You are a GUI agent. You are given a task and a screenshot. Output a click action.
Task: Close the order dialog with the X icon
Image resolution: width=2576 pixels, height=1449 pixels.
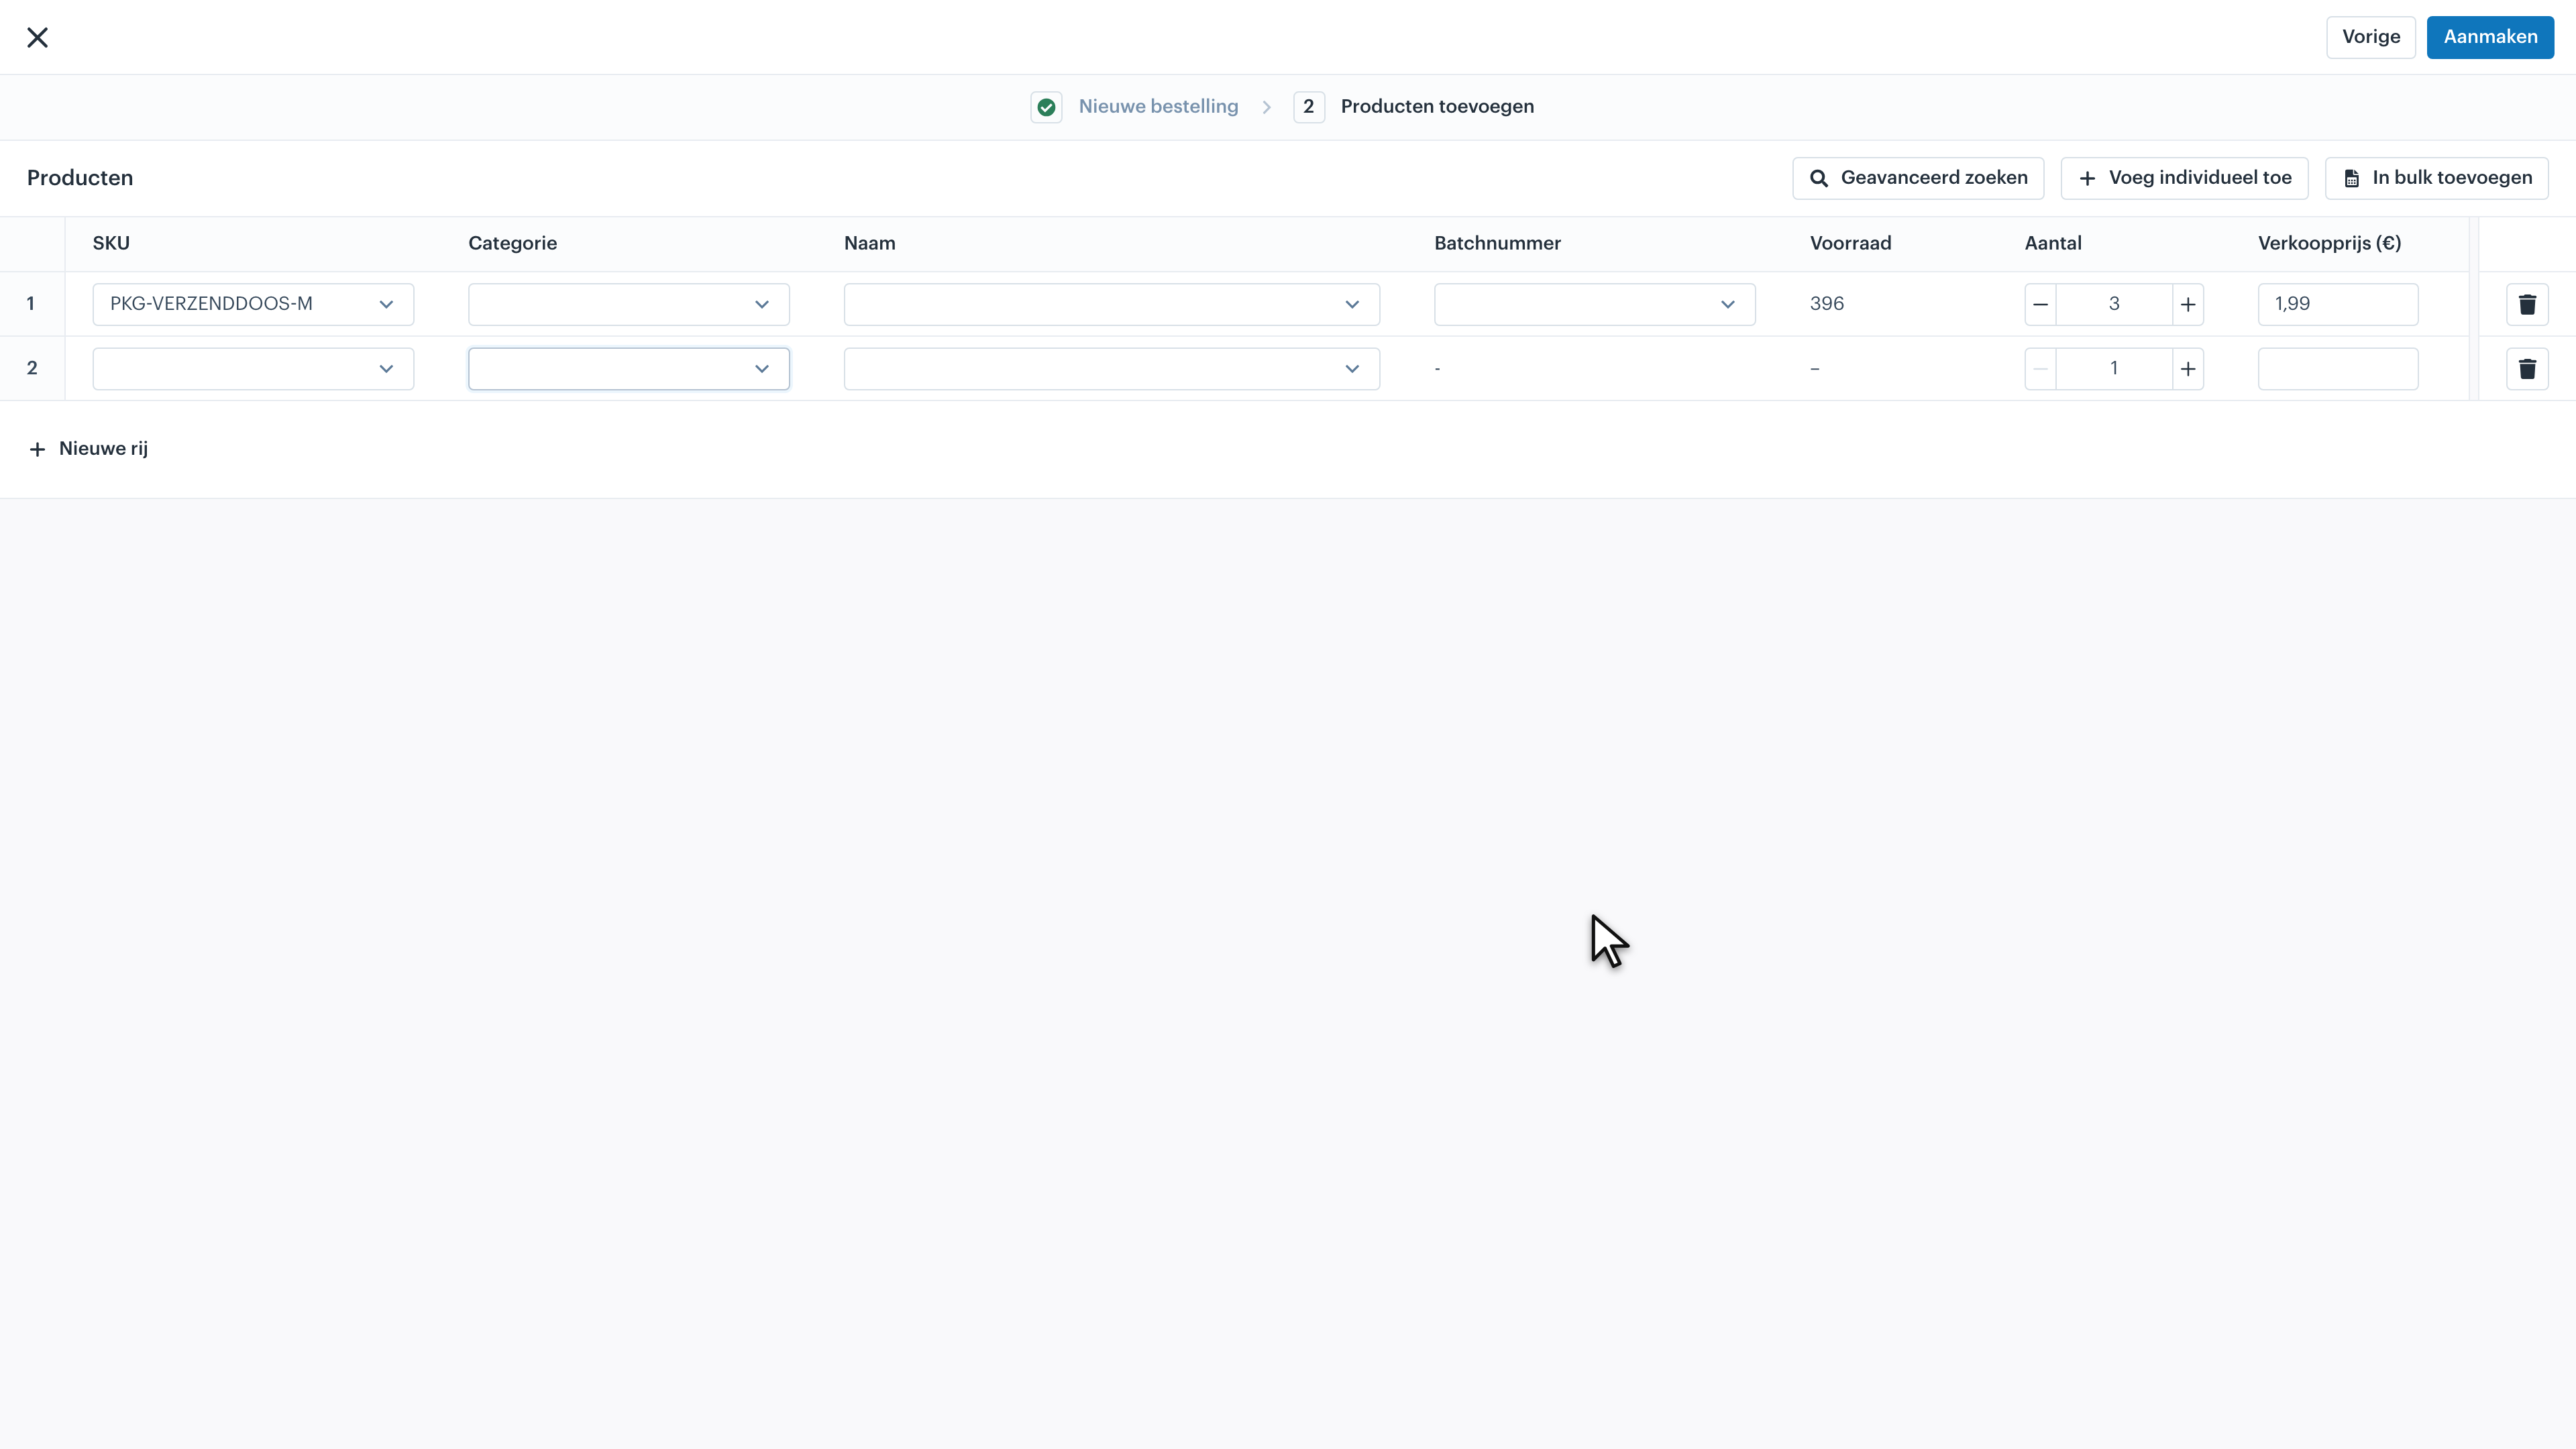pos(37,37)
